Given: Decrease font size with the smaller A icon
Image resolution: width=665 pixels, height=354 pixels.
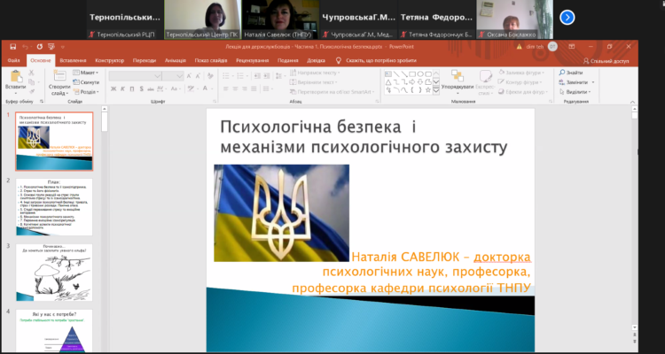Looking at the screenshot, I should pyautogui.click(x=199, y=76).
